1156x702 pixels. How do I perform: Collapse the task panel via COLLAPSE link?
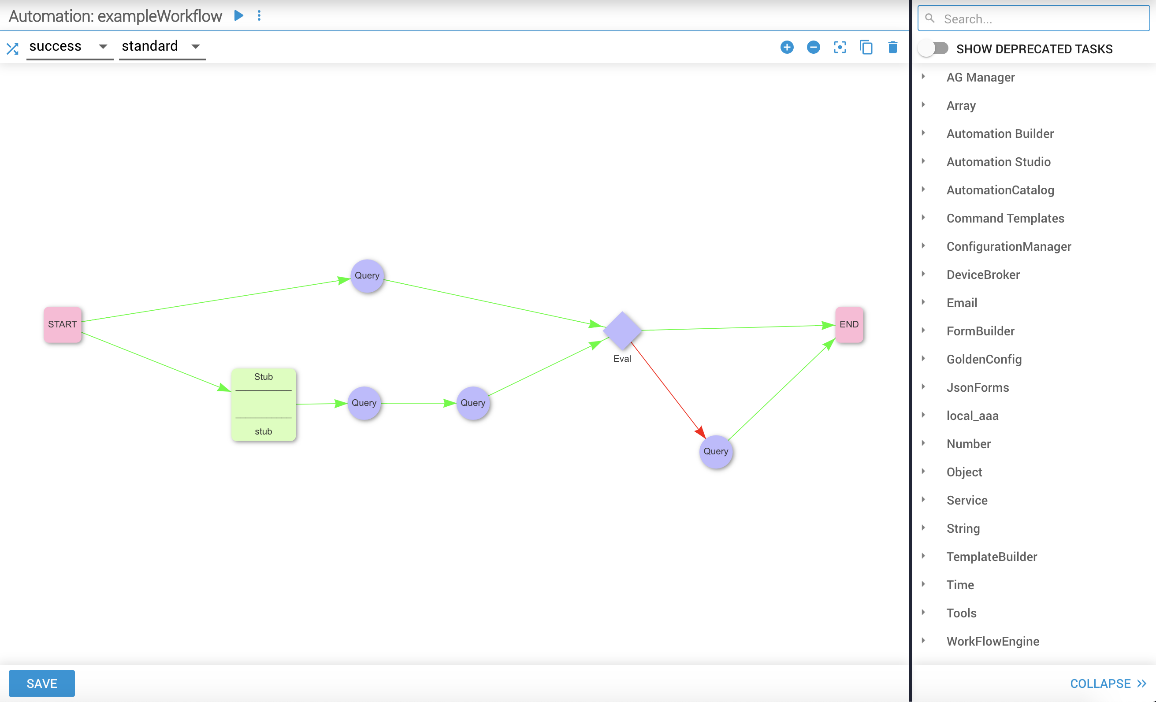click(x=1108, y=683)
